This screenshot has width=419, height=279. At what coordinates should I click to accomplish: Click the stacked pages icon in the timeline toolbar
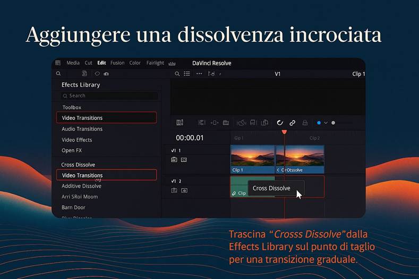pyautogui.click(x=264, y=123)
